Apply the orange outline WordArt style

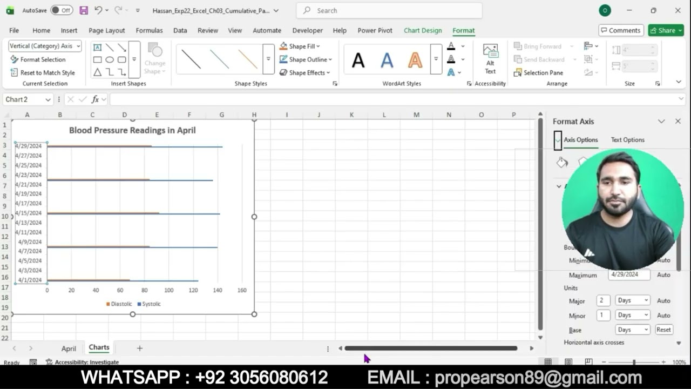[415, 59]
